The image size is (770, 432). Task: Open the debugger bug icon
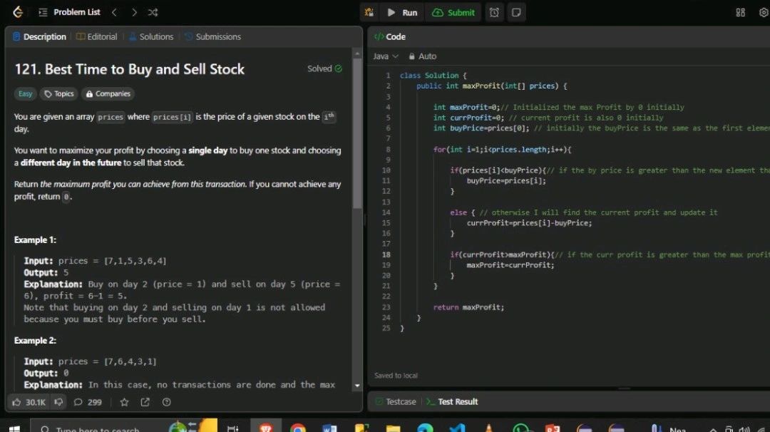tap(369, 12)
